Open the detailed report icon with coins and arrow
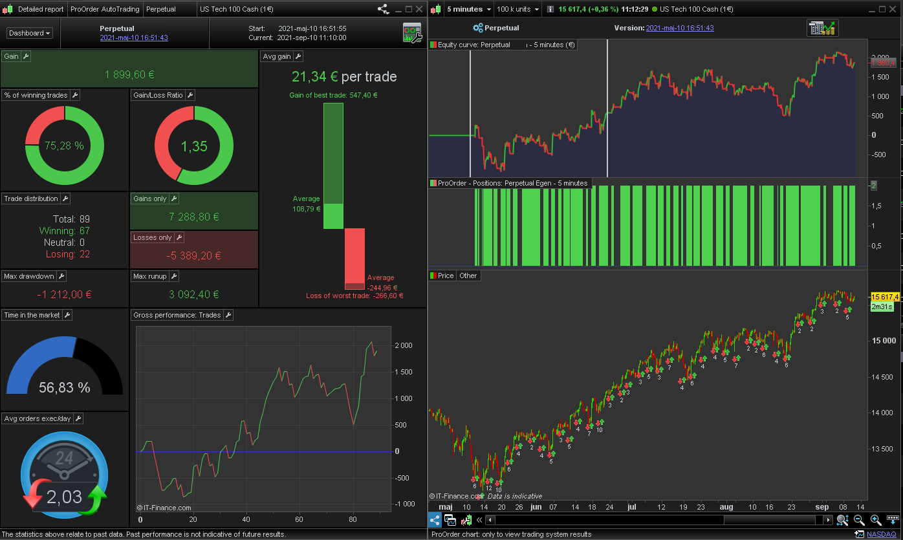This screenshot has width=903, height=540. coord(823,28)
